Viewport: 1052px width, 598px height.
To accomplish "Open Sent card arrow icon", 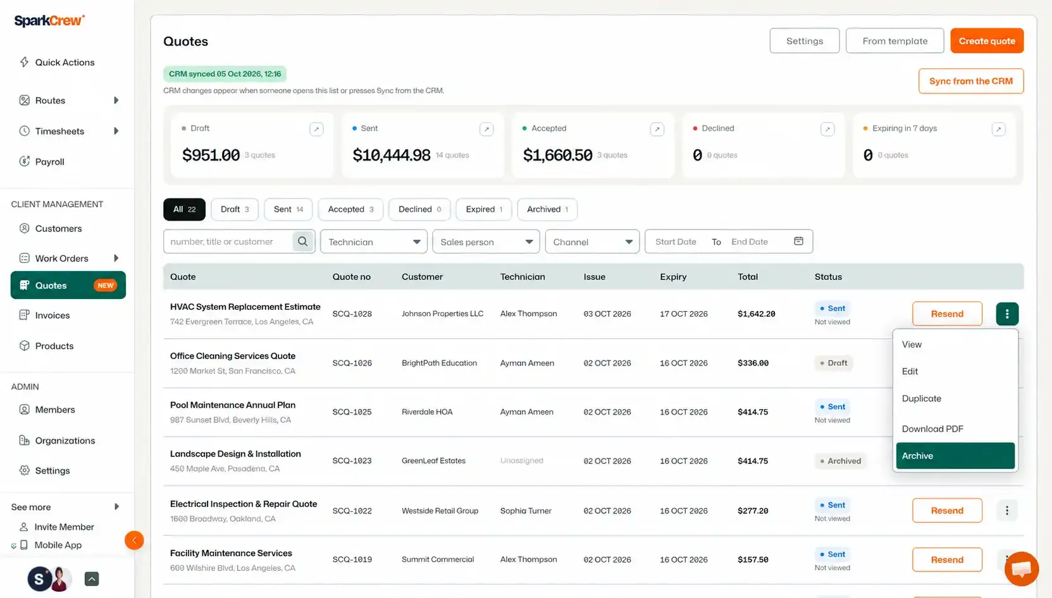I will [x=486, y=129].
